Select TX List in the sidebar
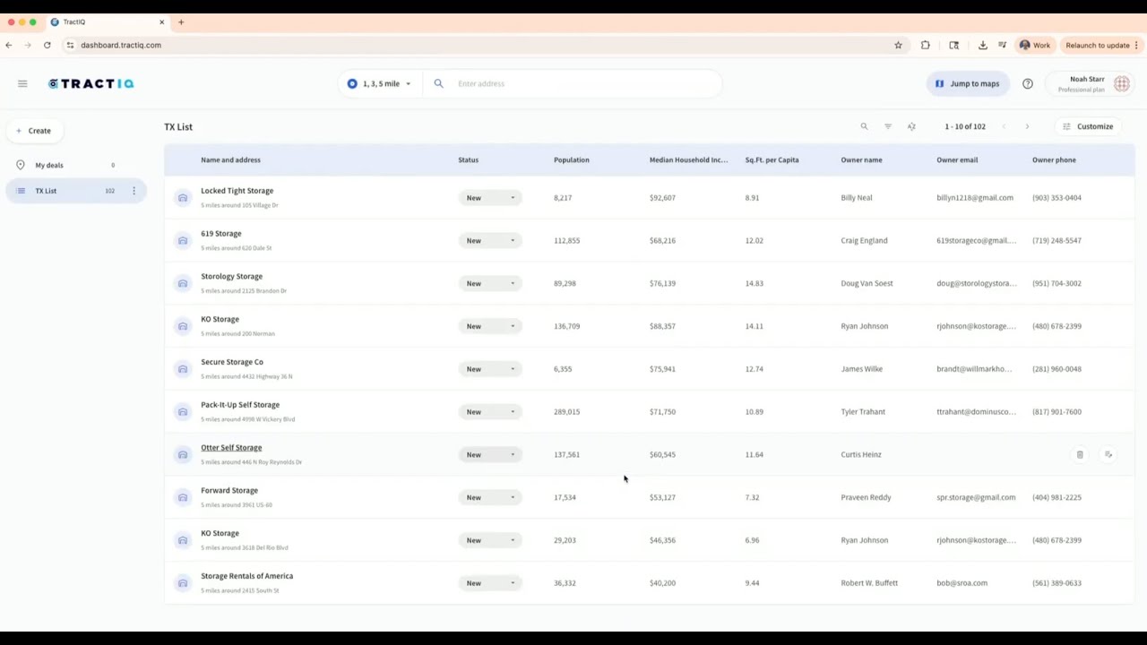Screen dimensions: 1147x645 75,191
